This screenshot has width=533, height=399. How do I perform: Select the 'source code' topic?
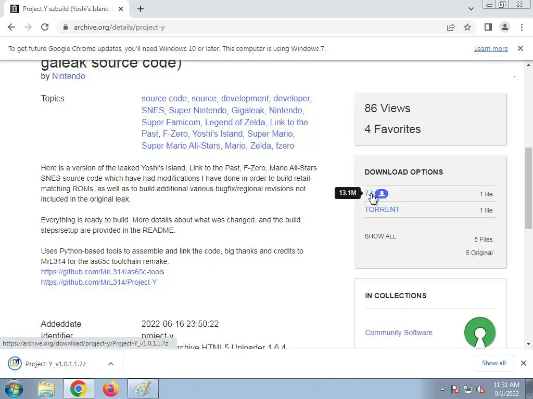tap(164, 98)
